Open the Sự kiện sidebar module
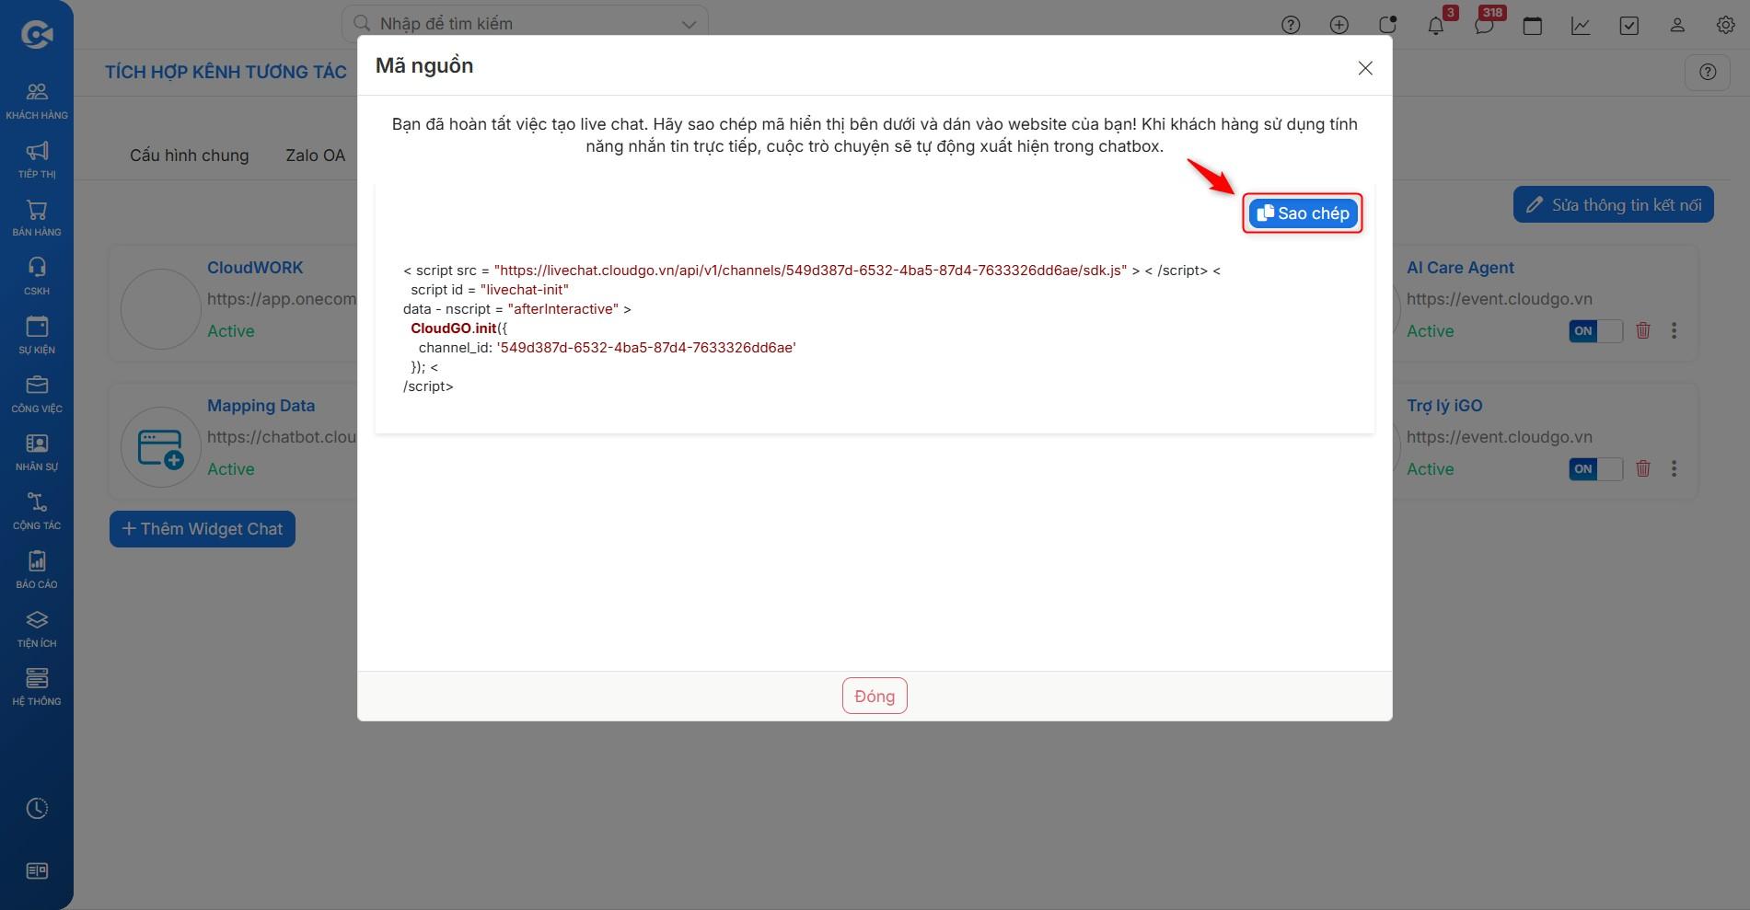The height and width of the screenshot is (910, 1750). 37,335
